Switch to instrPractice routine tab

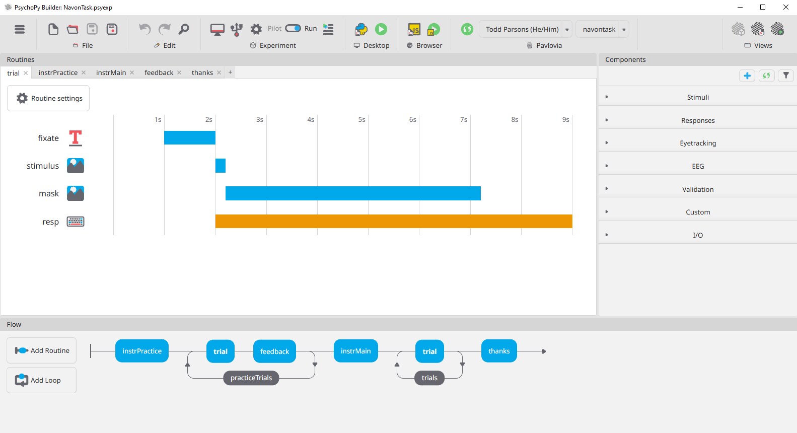[58, 73]
